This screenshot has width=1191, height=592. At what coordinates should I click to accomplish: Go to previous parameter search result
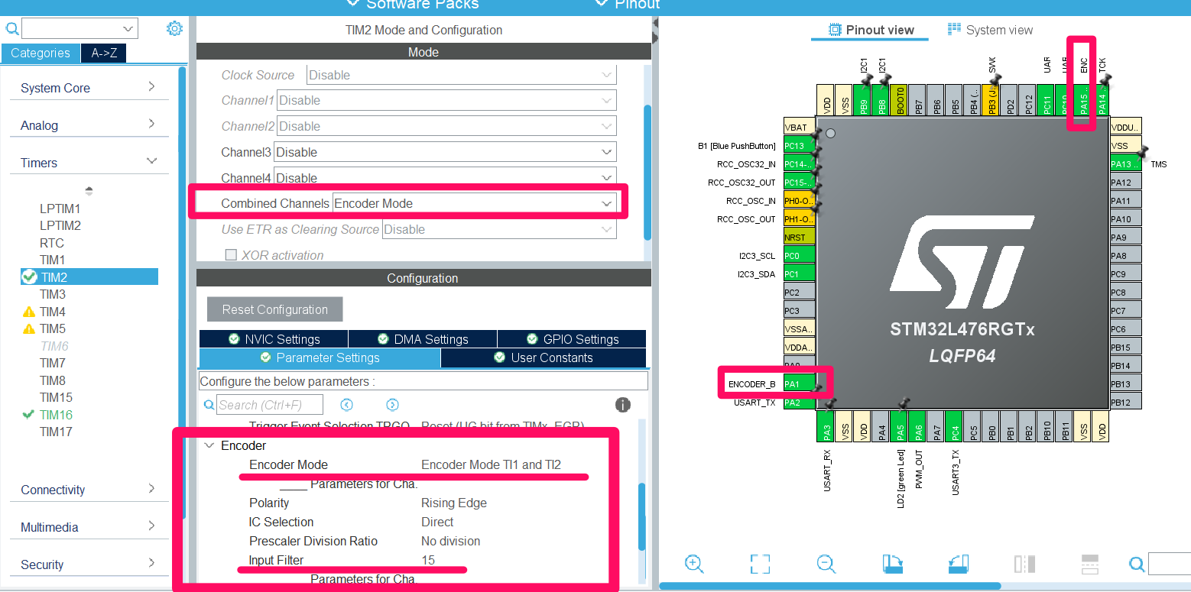[346, 405]
